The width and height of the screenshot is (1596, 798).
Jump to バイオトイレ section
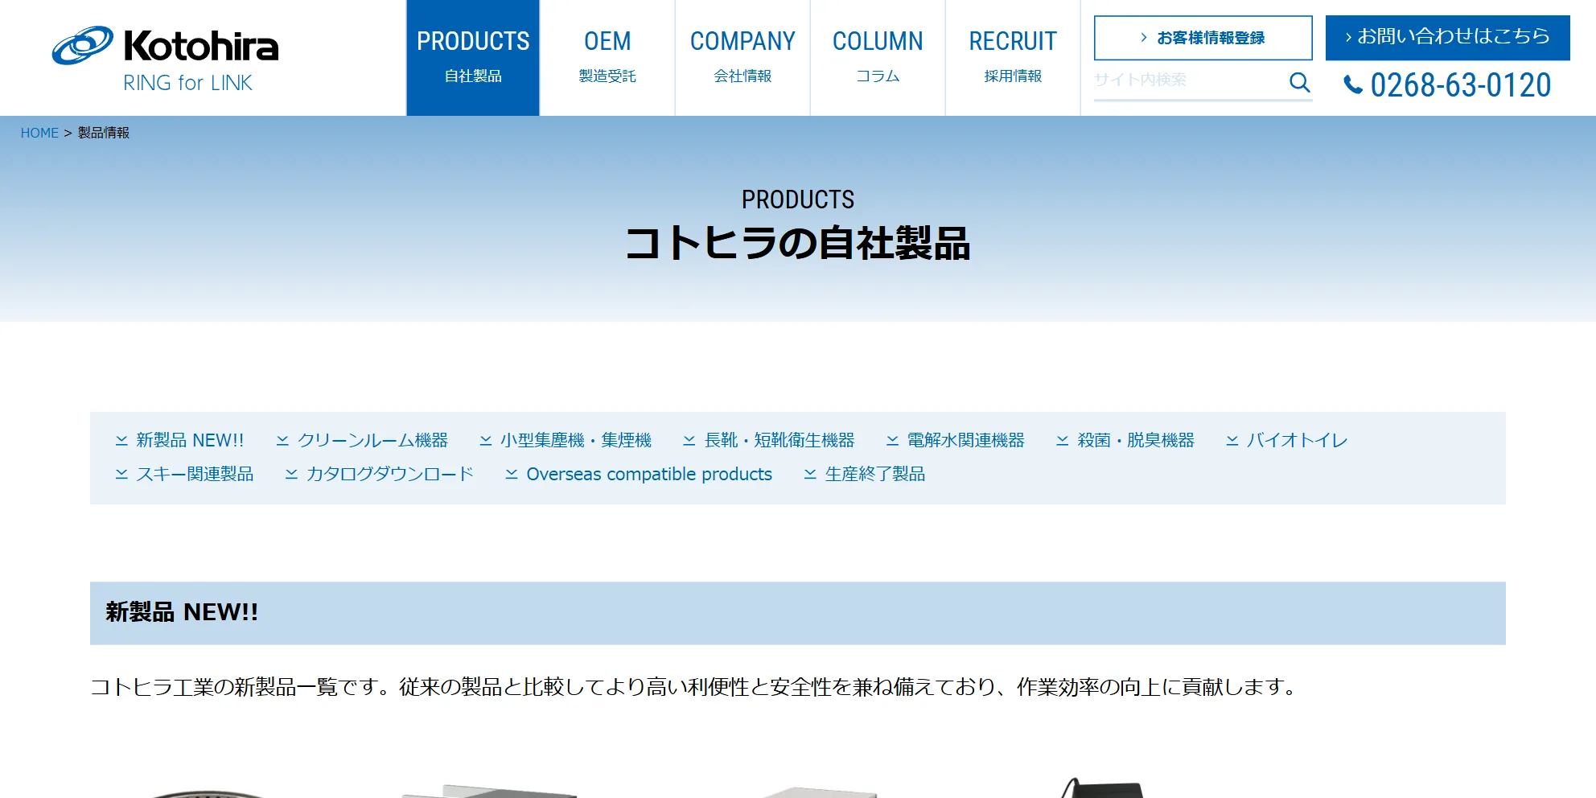(x=1297, y=441)
